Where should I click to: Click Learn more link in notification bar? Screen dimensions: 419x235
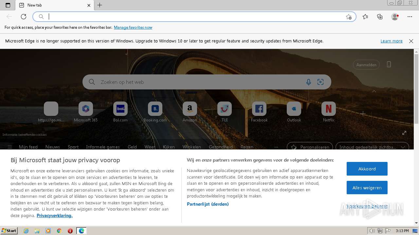pos(392,41)
